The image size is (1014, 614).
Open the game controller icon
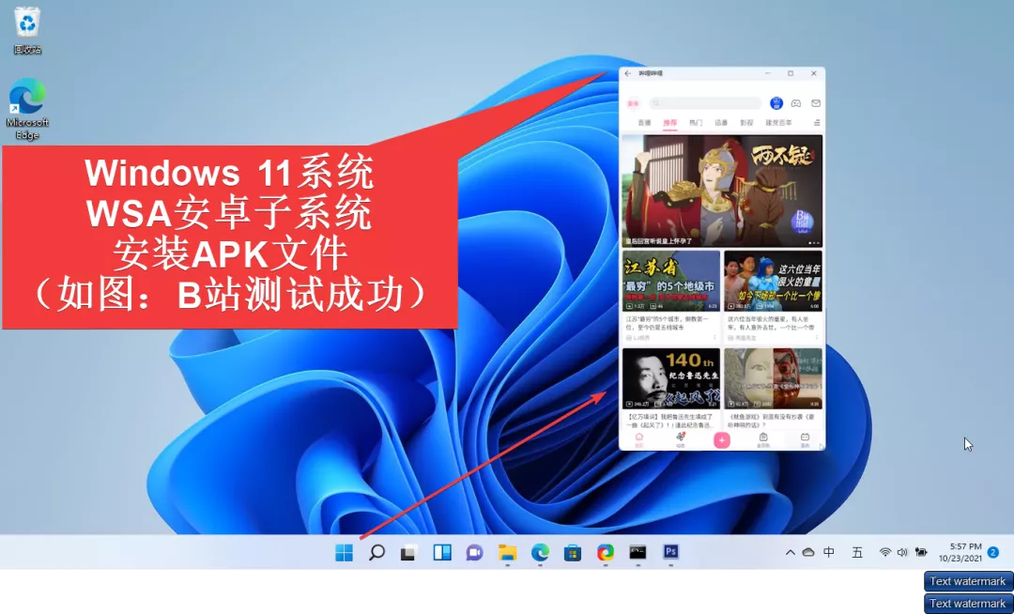(x=796, y=103)
